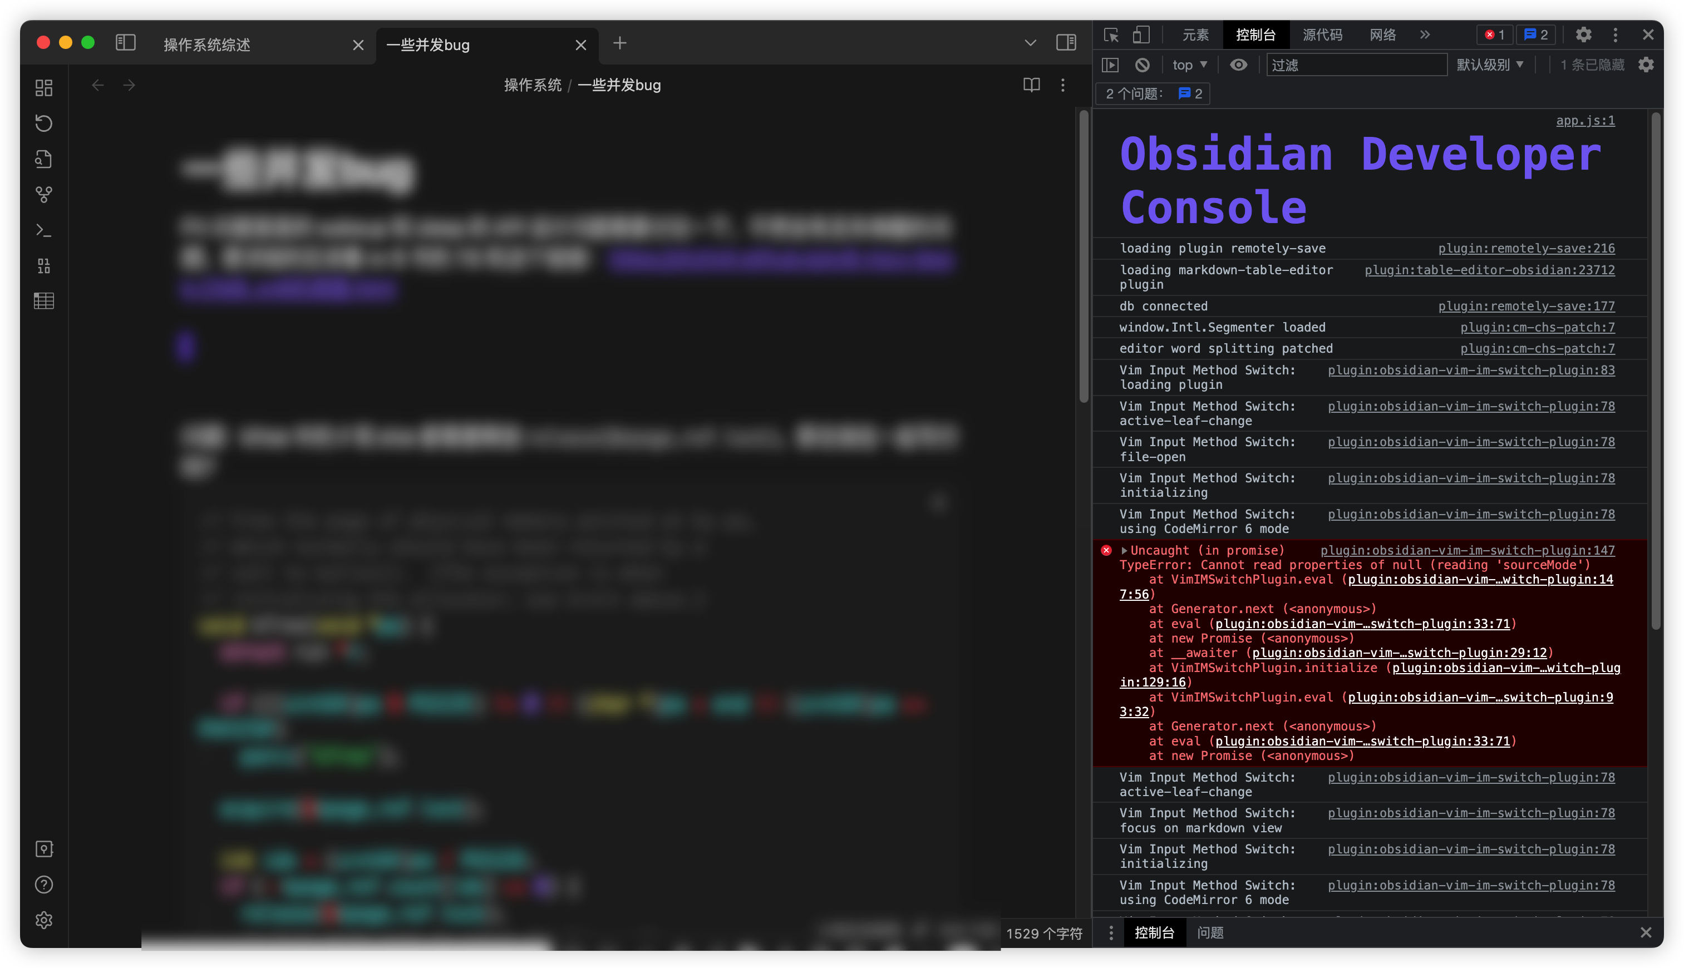
Task: Open the file search icon in the ribbon
Action: point(44,159)
